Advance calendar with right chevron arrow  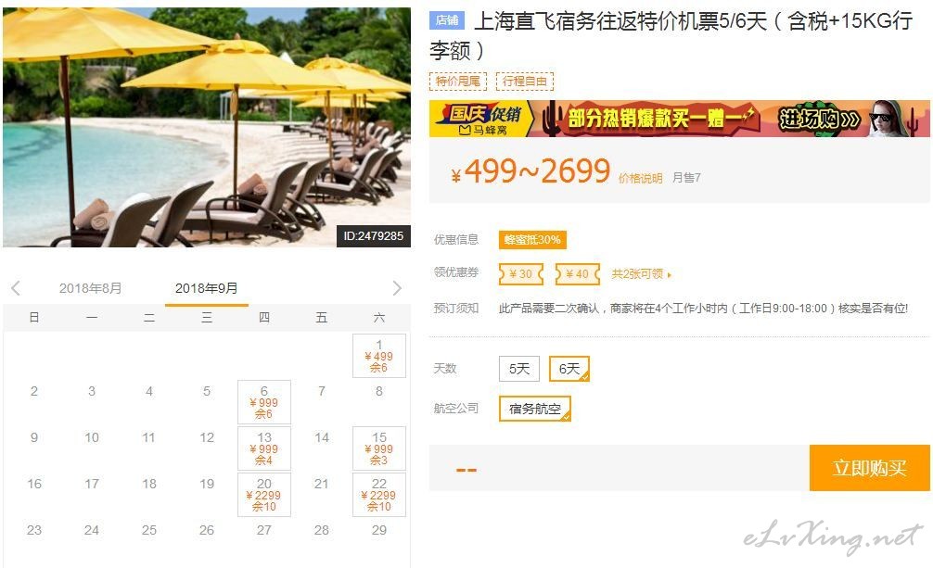pyautogui.click(x=397, y=288)
